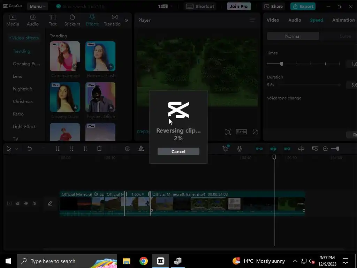Viewport: 357px width, 268px height.
Task: Mute the main track audio
Action: coord(35,203)
